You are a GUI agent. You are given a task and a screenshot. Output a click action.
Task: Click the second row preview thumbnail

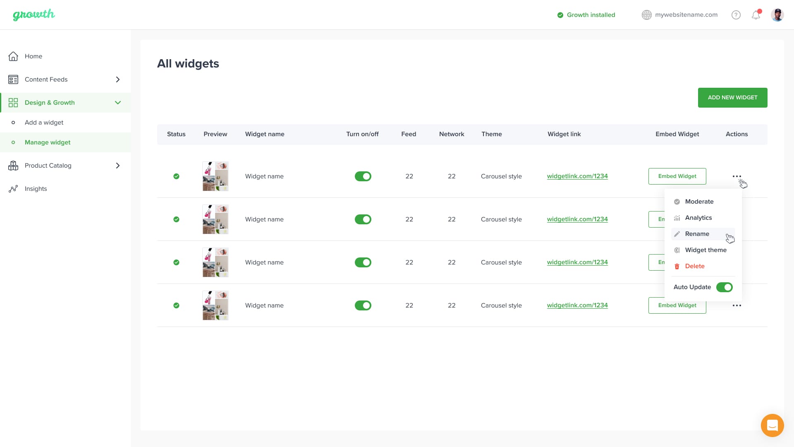[215, 219]
